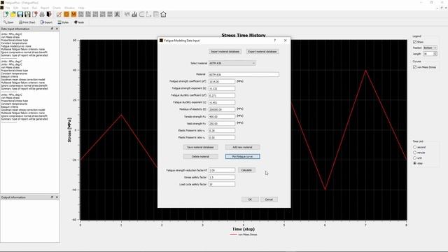Click the grey icon right of orange M
Image resolution: width=448 pixels, height=252 pixels.
(81, 14)
